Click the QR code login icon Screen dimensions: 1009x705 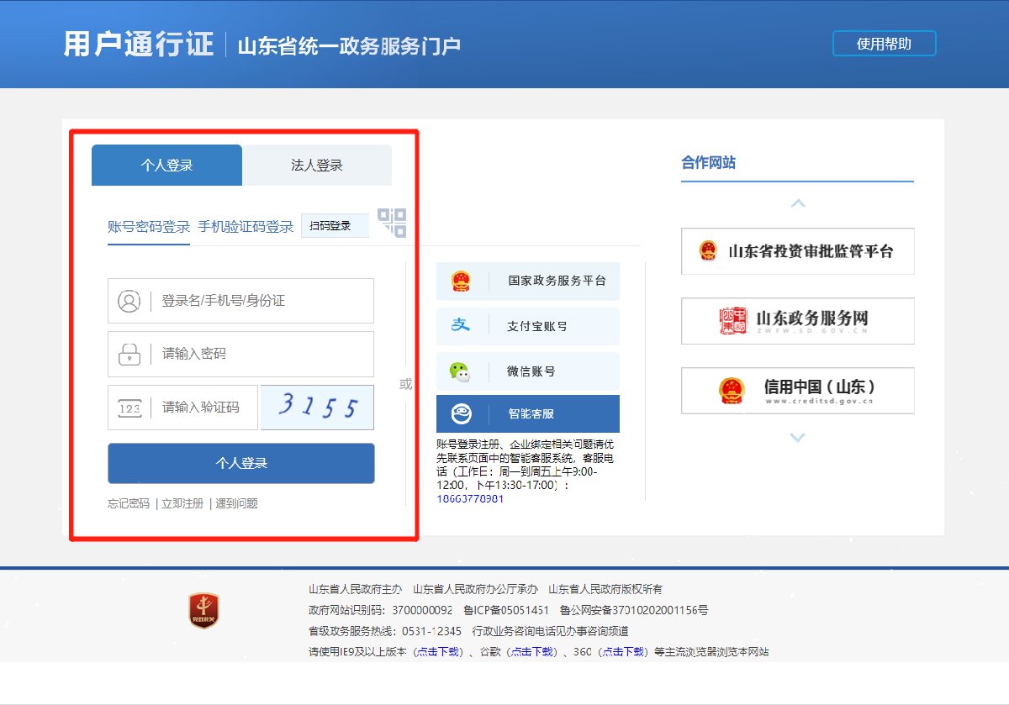coord(392,223)
